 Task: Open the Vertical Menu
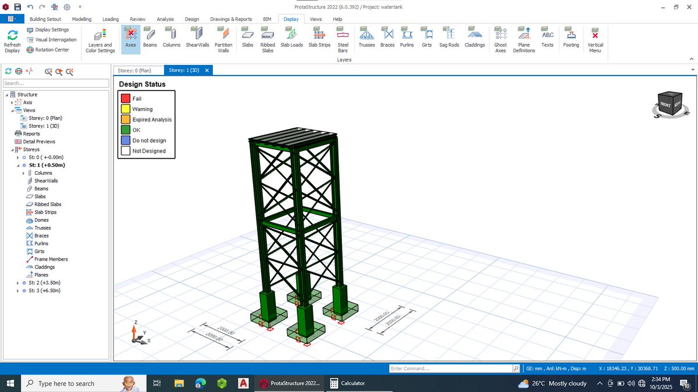(595, 40)
